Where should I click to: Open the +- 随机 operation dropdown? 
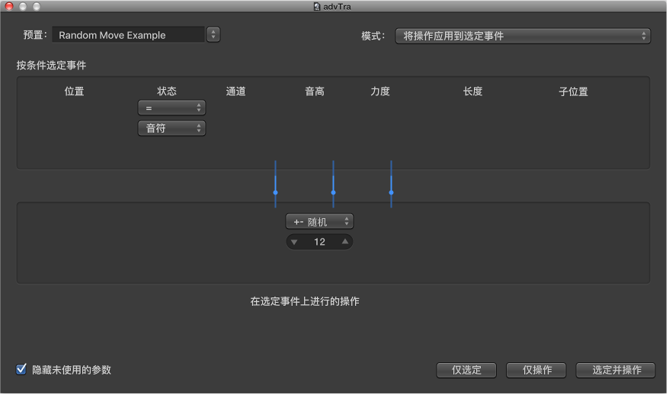pos(319,222)
